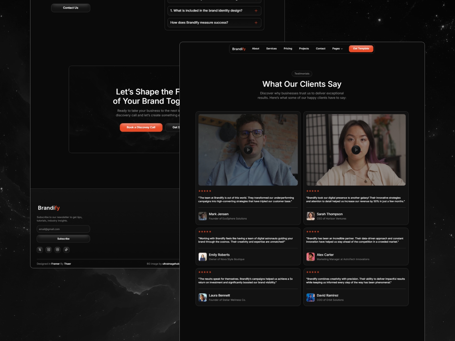Screen dimensions: 455x341
Task: Open the Thaer designer link in the footer
Action: point(68,264)
